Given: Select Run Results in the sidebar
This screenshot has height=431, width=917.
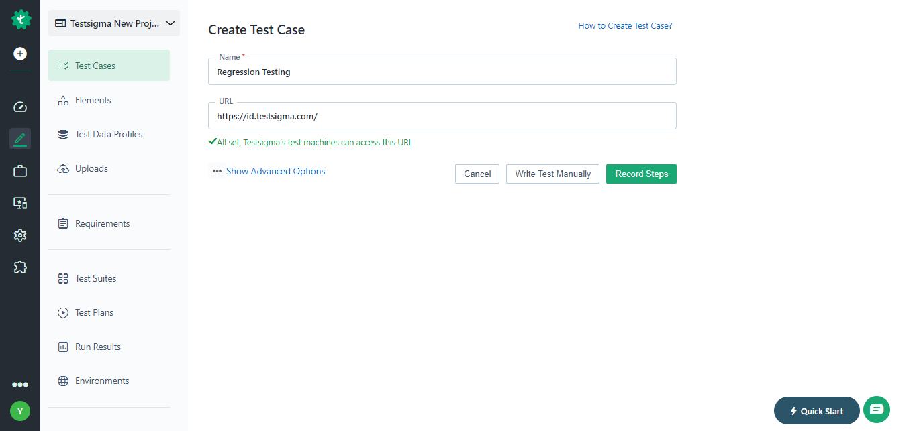Looking at the screenshot, I should (98, 347).
